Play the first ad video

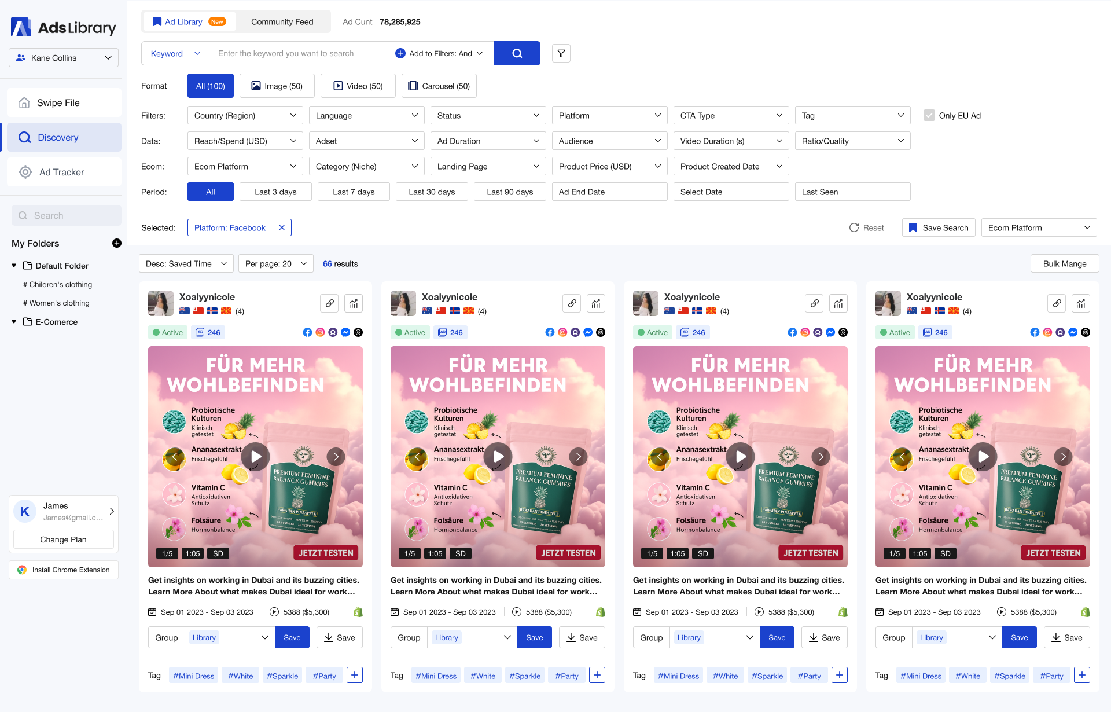coord(255,457)
